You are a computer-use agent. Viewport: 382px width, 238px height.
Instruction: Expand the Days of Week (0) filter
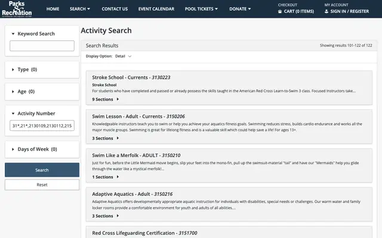tap(35, 149)
